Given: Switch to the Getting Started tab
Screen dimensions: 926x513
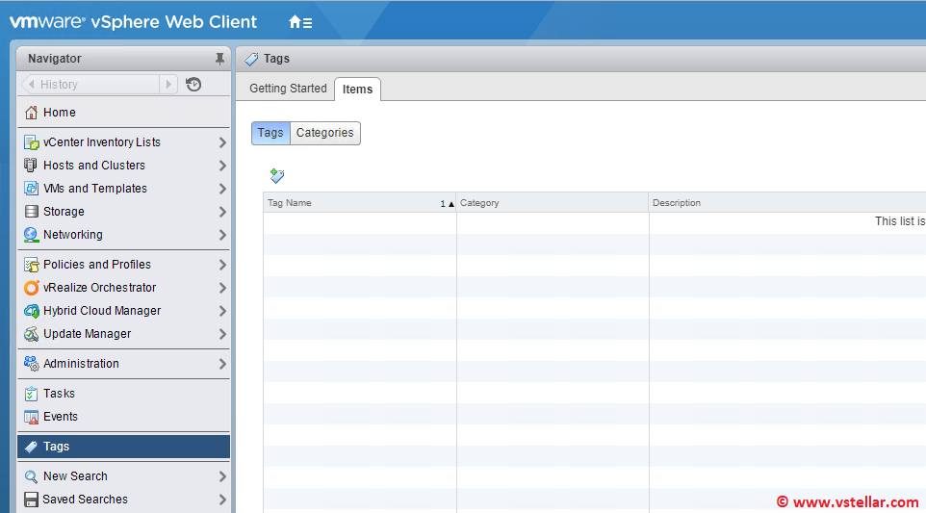Looking at the screenshot, I should tap(288, 89).
